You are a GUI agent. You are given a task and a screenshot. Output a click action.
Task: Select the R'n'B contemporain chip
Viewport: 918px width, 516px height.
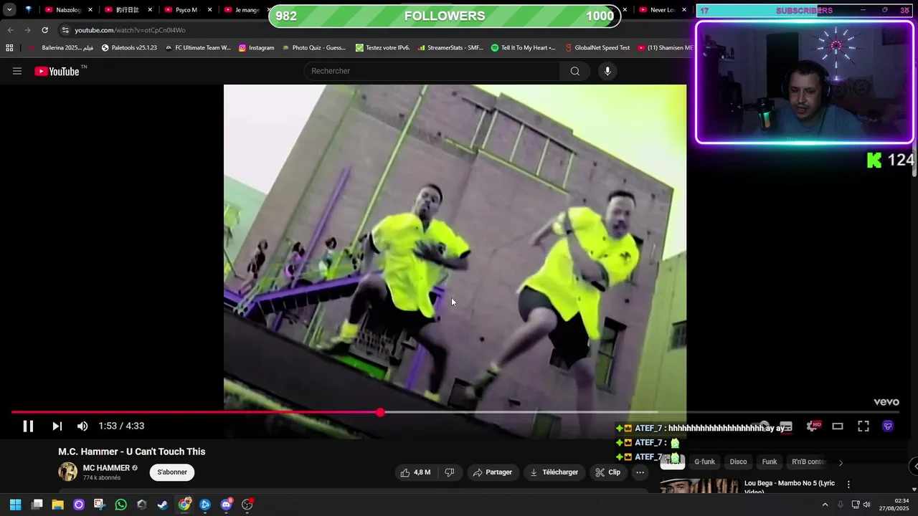(x=809, y=462)
